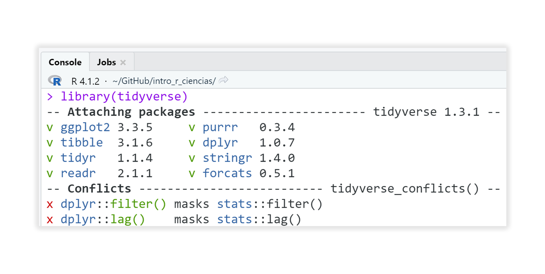Viewport: 545px width, 274px height.
Task: Click green checkmark next to ggplot2
Action: point(50,127)
